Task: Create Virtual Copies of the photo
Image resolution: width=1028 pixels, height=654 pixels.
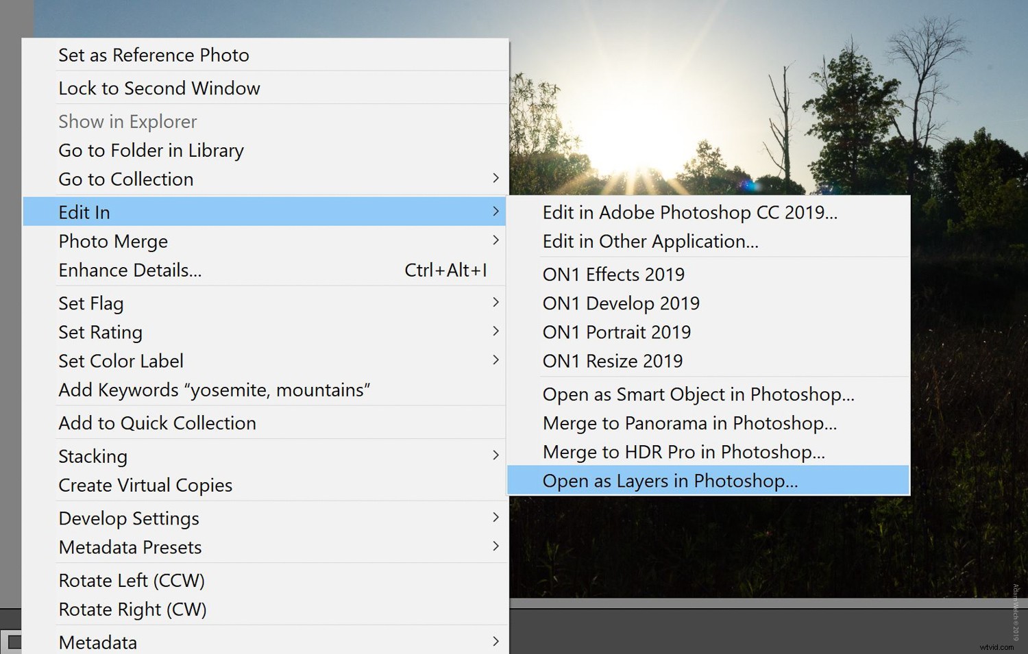Action: [x=145, y=485]
